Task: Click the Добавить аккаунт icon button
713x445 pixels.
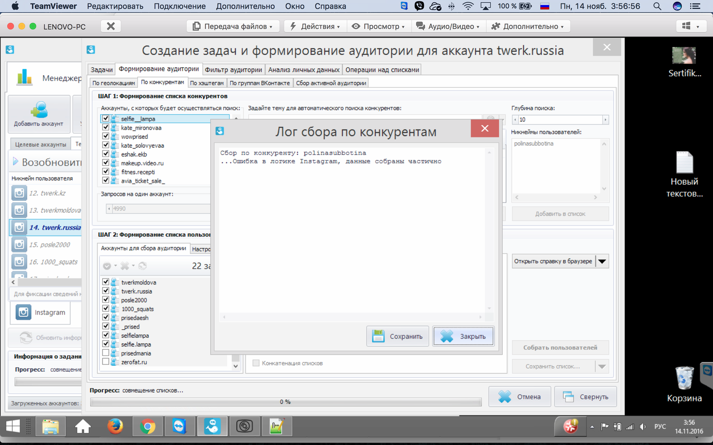Action: pos(39,114)
